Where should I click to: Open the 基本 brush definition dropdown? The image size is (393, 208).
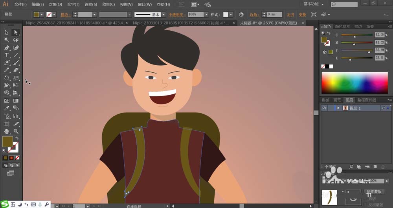pos(163,15)
